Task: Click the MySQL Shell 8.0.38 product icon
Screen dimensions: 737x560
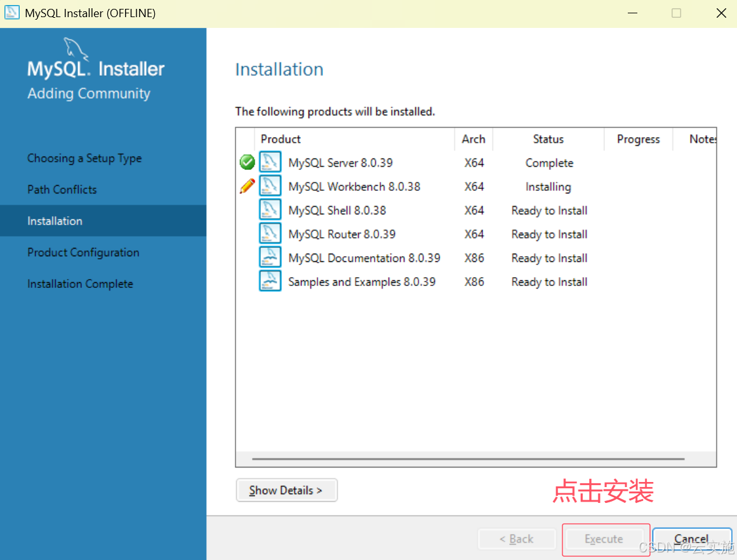Action: [270, 210]
